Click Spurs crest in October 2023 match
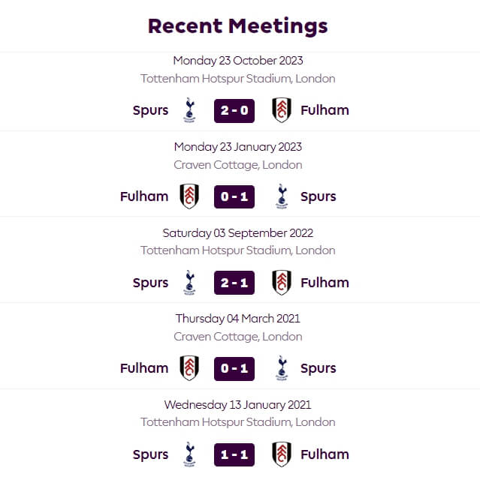The width and height of the screenshot is (480, 486). [x=189, y=110]
